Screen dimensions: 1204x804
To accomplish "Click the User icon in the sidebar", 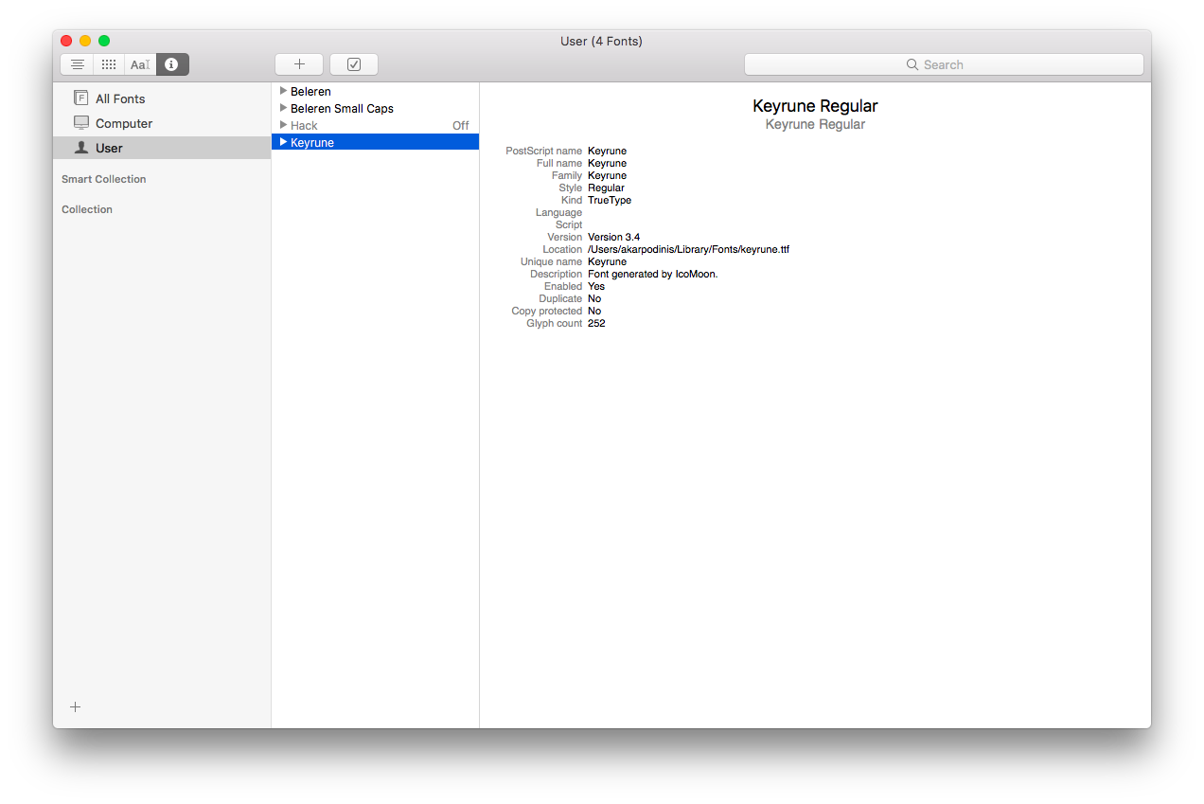I will [x=80, y=148].
